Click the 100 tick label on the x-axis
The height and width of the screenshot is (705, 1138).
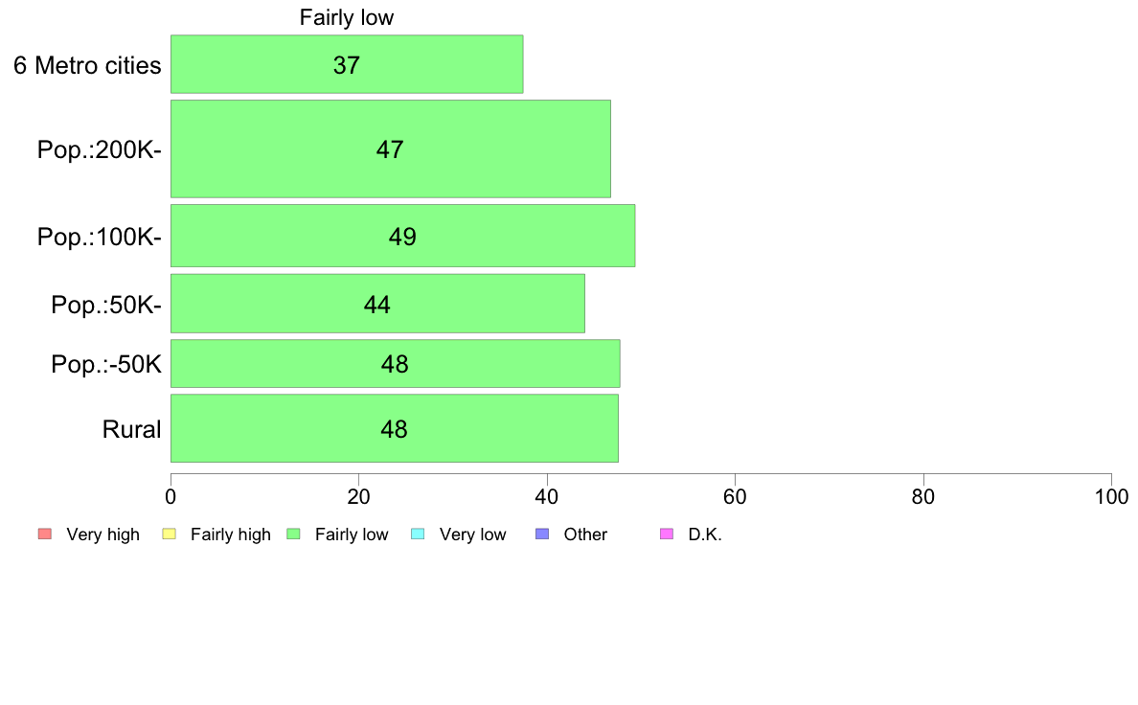click(x=1111, y=496)
